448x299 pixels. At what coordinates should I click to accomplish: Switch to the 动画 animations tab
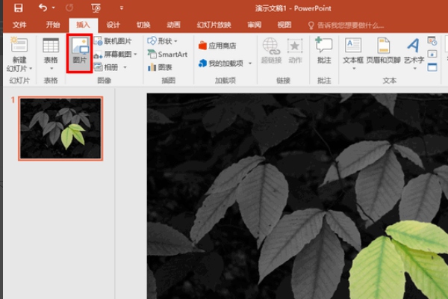coord(173,25)
